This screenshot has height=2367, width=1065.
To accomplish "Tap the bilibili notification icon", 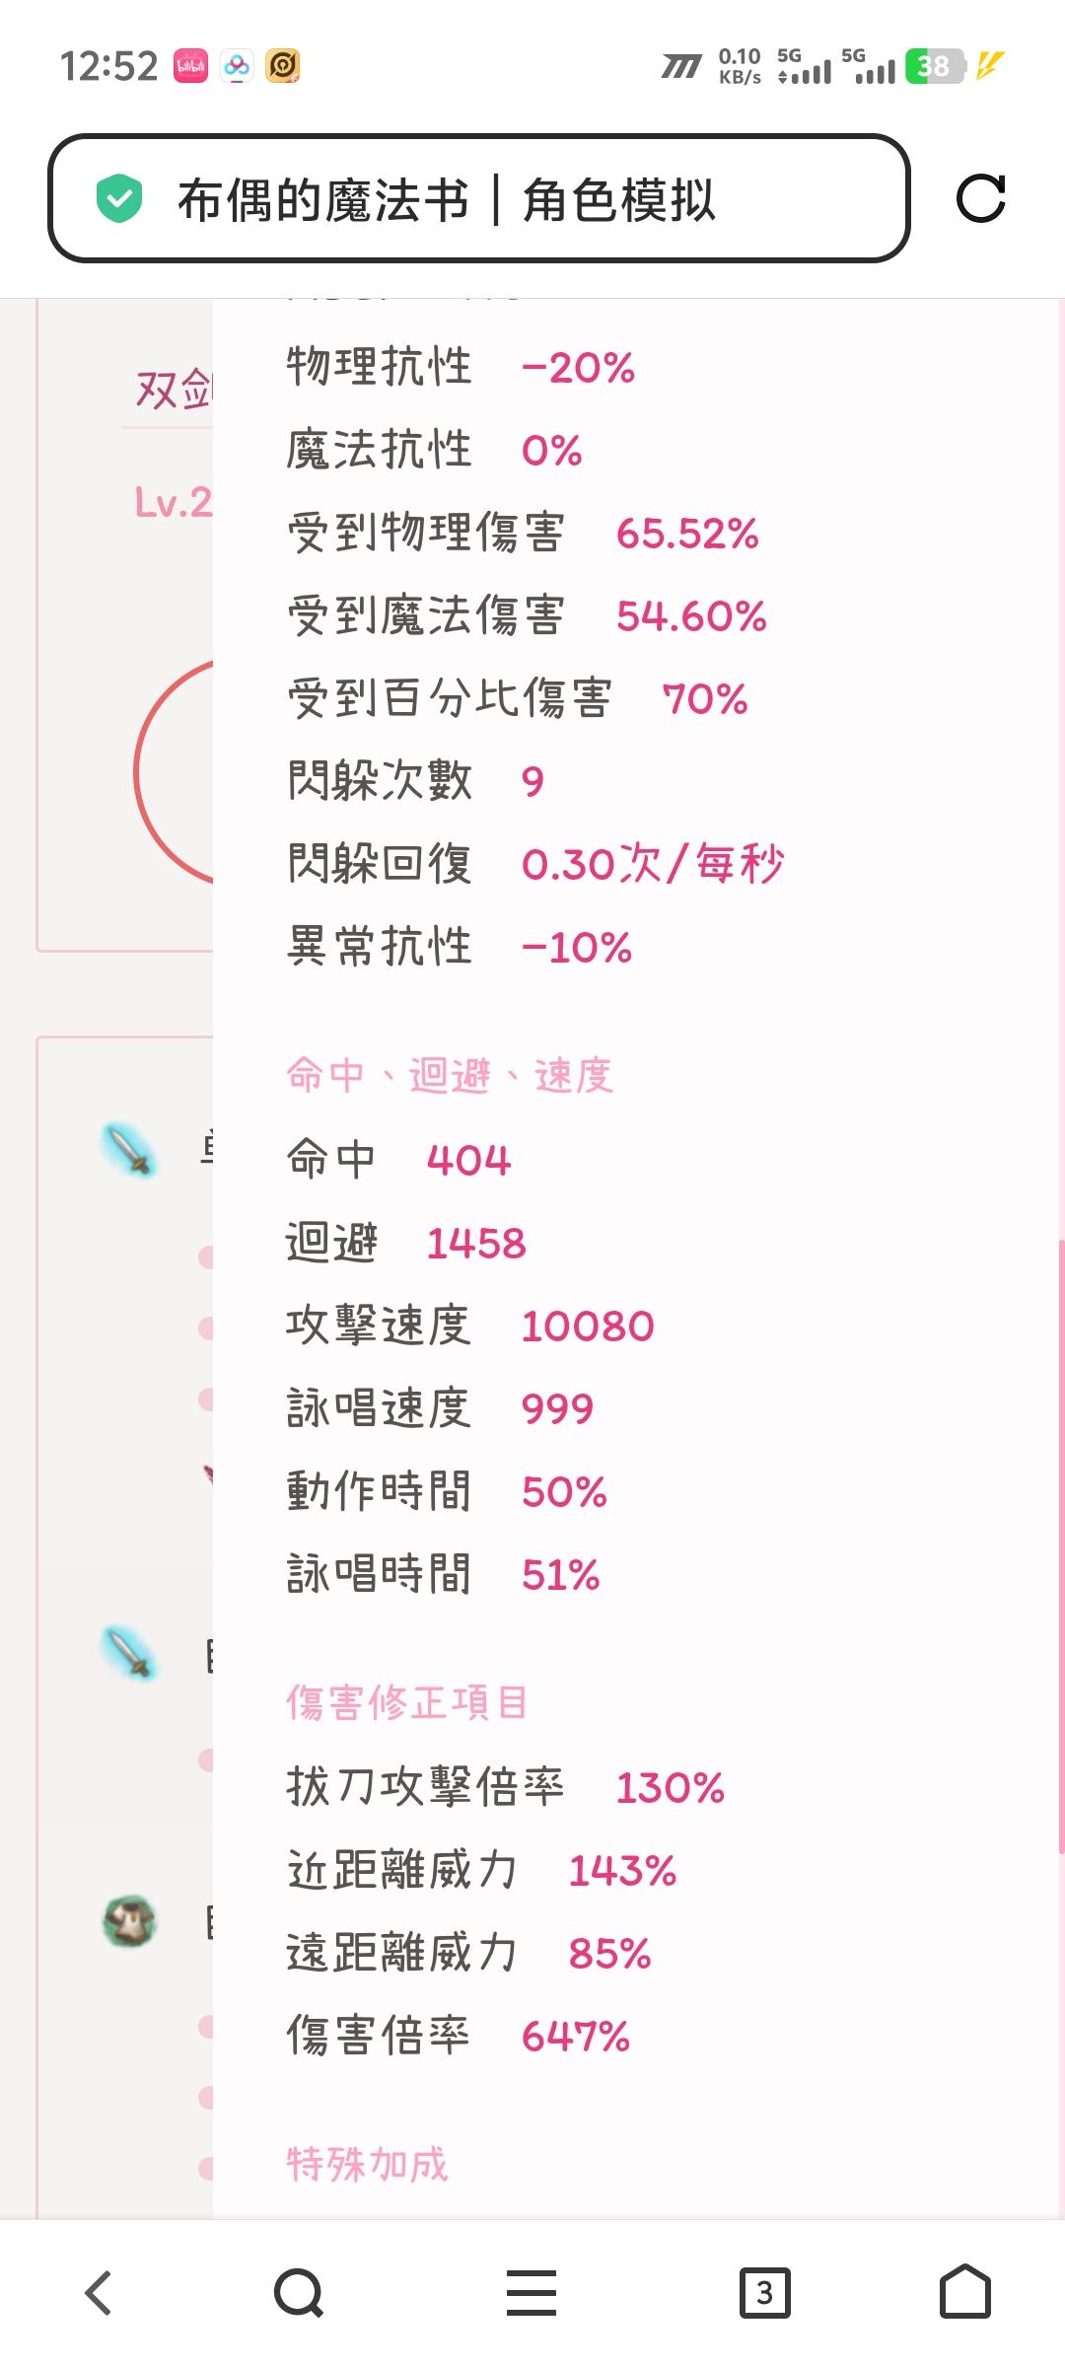I will (191, 66).
